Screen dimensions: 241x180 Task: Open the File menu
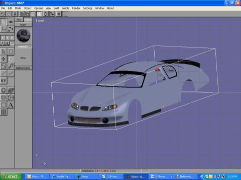point(3,8)
